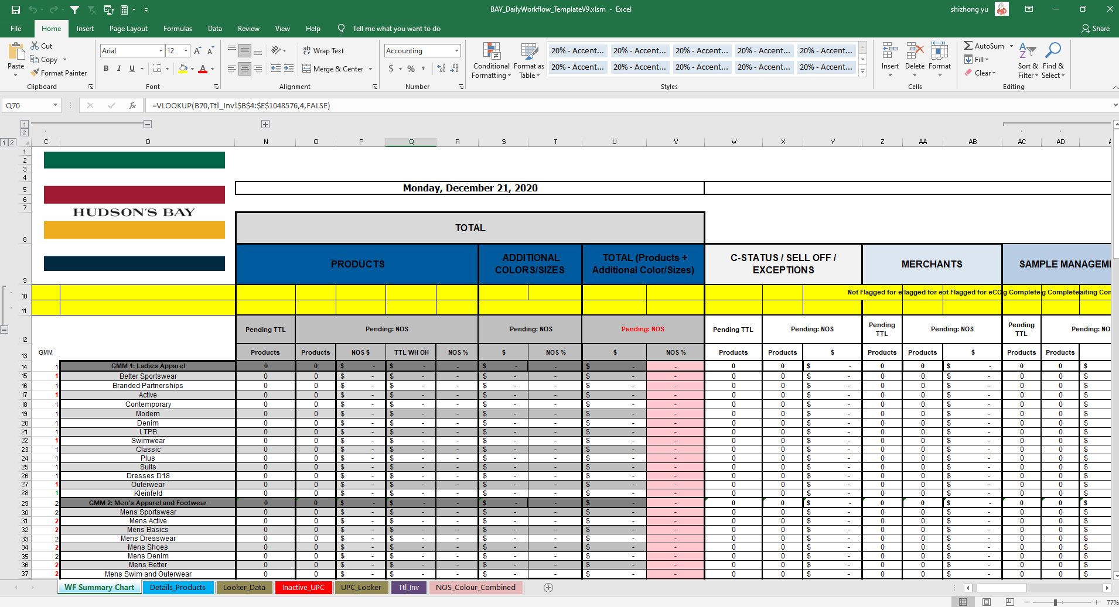Apply the red Font Color A

pyautogui.click(x=203, y=68)
